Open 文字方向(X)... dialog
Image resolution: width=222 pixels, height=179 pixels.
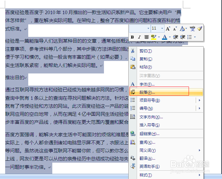tap(151, 117)
